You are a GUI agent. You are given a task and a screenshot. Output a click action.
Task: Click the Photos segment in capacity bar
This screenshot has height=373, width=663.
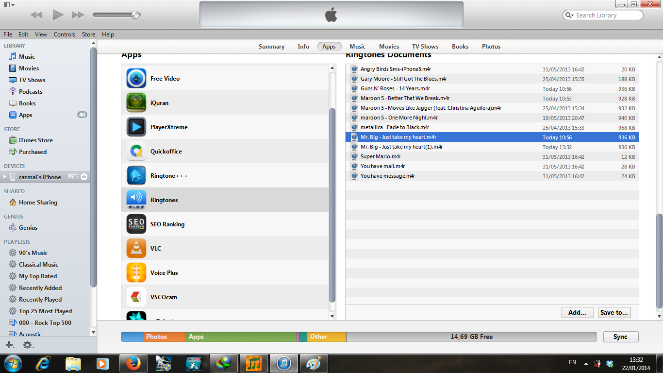pyautogui.click(x=164, y=337)
